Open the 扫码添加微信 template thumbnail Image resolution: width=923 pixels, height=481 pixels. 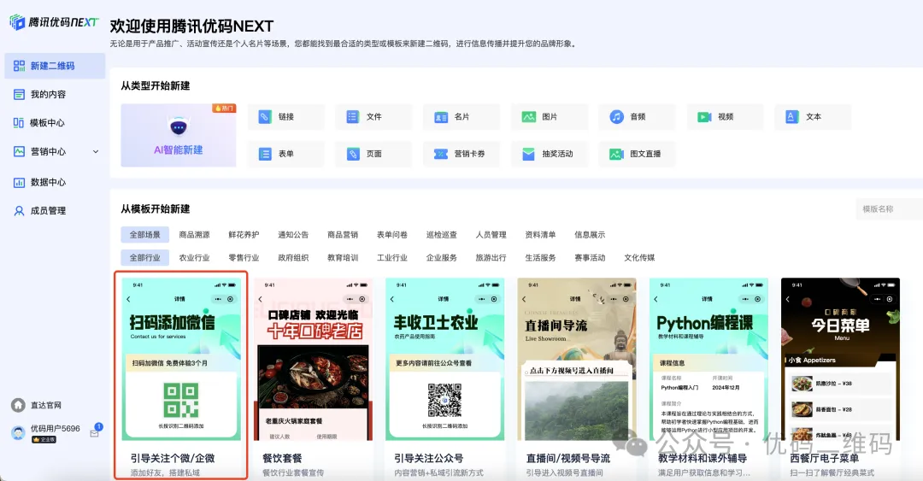point(181,359)
